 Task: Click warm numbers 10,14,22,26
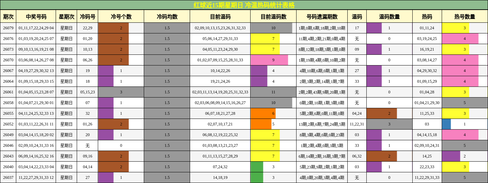[220, 71]
